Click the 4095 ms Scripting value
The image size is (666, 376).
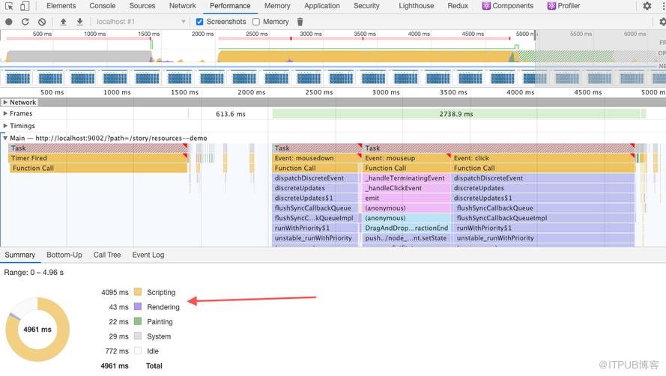point(115,292)
